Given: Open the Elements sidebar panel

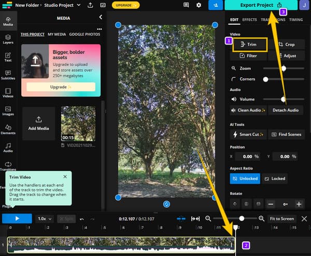Looking at the screenshot, I should pyautogui.click(x=8, y=130).
